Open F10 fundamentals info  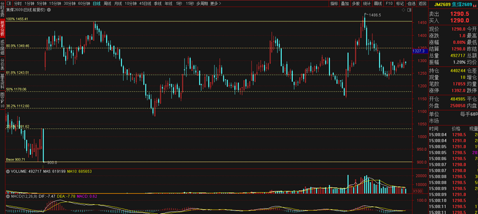(389, 4)
